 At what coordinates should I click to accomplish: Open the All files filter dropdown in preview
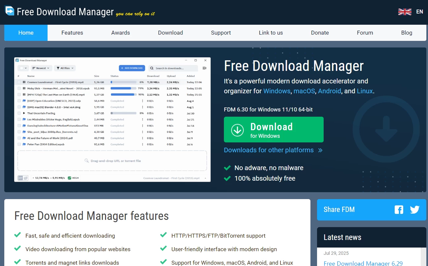65,68
